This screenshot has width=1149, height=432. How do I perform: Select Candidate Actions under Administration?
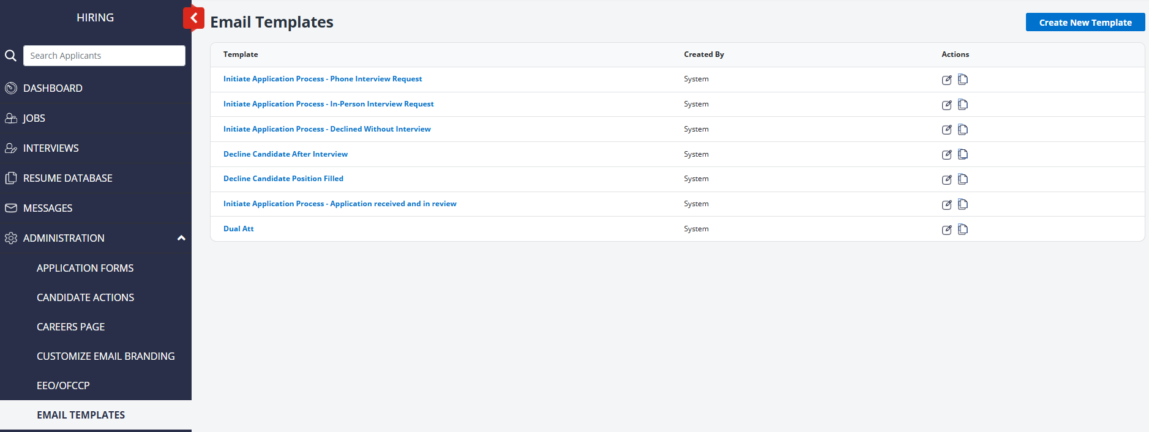click(85, 297)
